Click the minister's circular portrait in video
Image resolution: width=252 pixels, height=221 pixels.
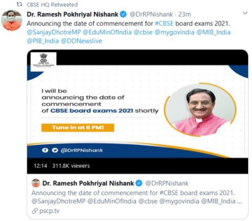pyautogui.click(x=200, y=110)
